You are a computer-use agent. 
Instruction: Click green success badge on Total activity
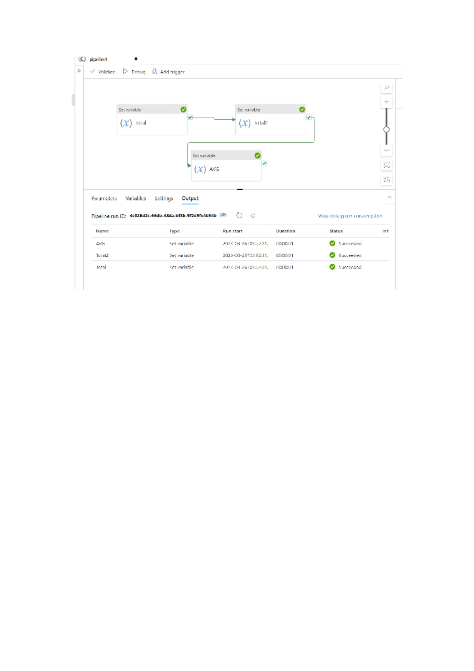[183, 109]
